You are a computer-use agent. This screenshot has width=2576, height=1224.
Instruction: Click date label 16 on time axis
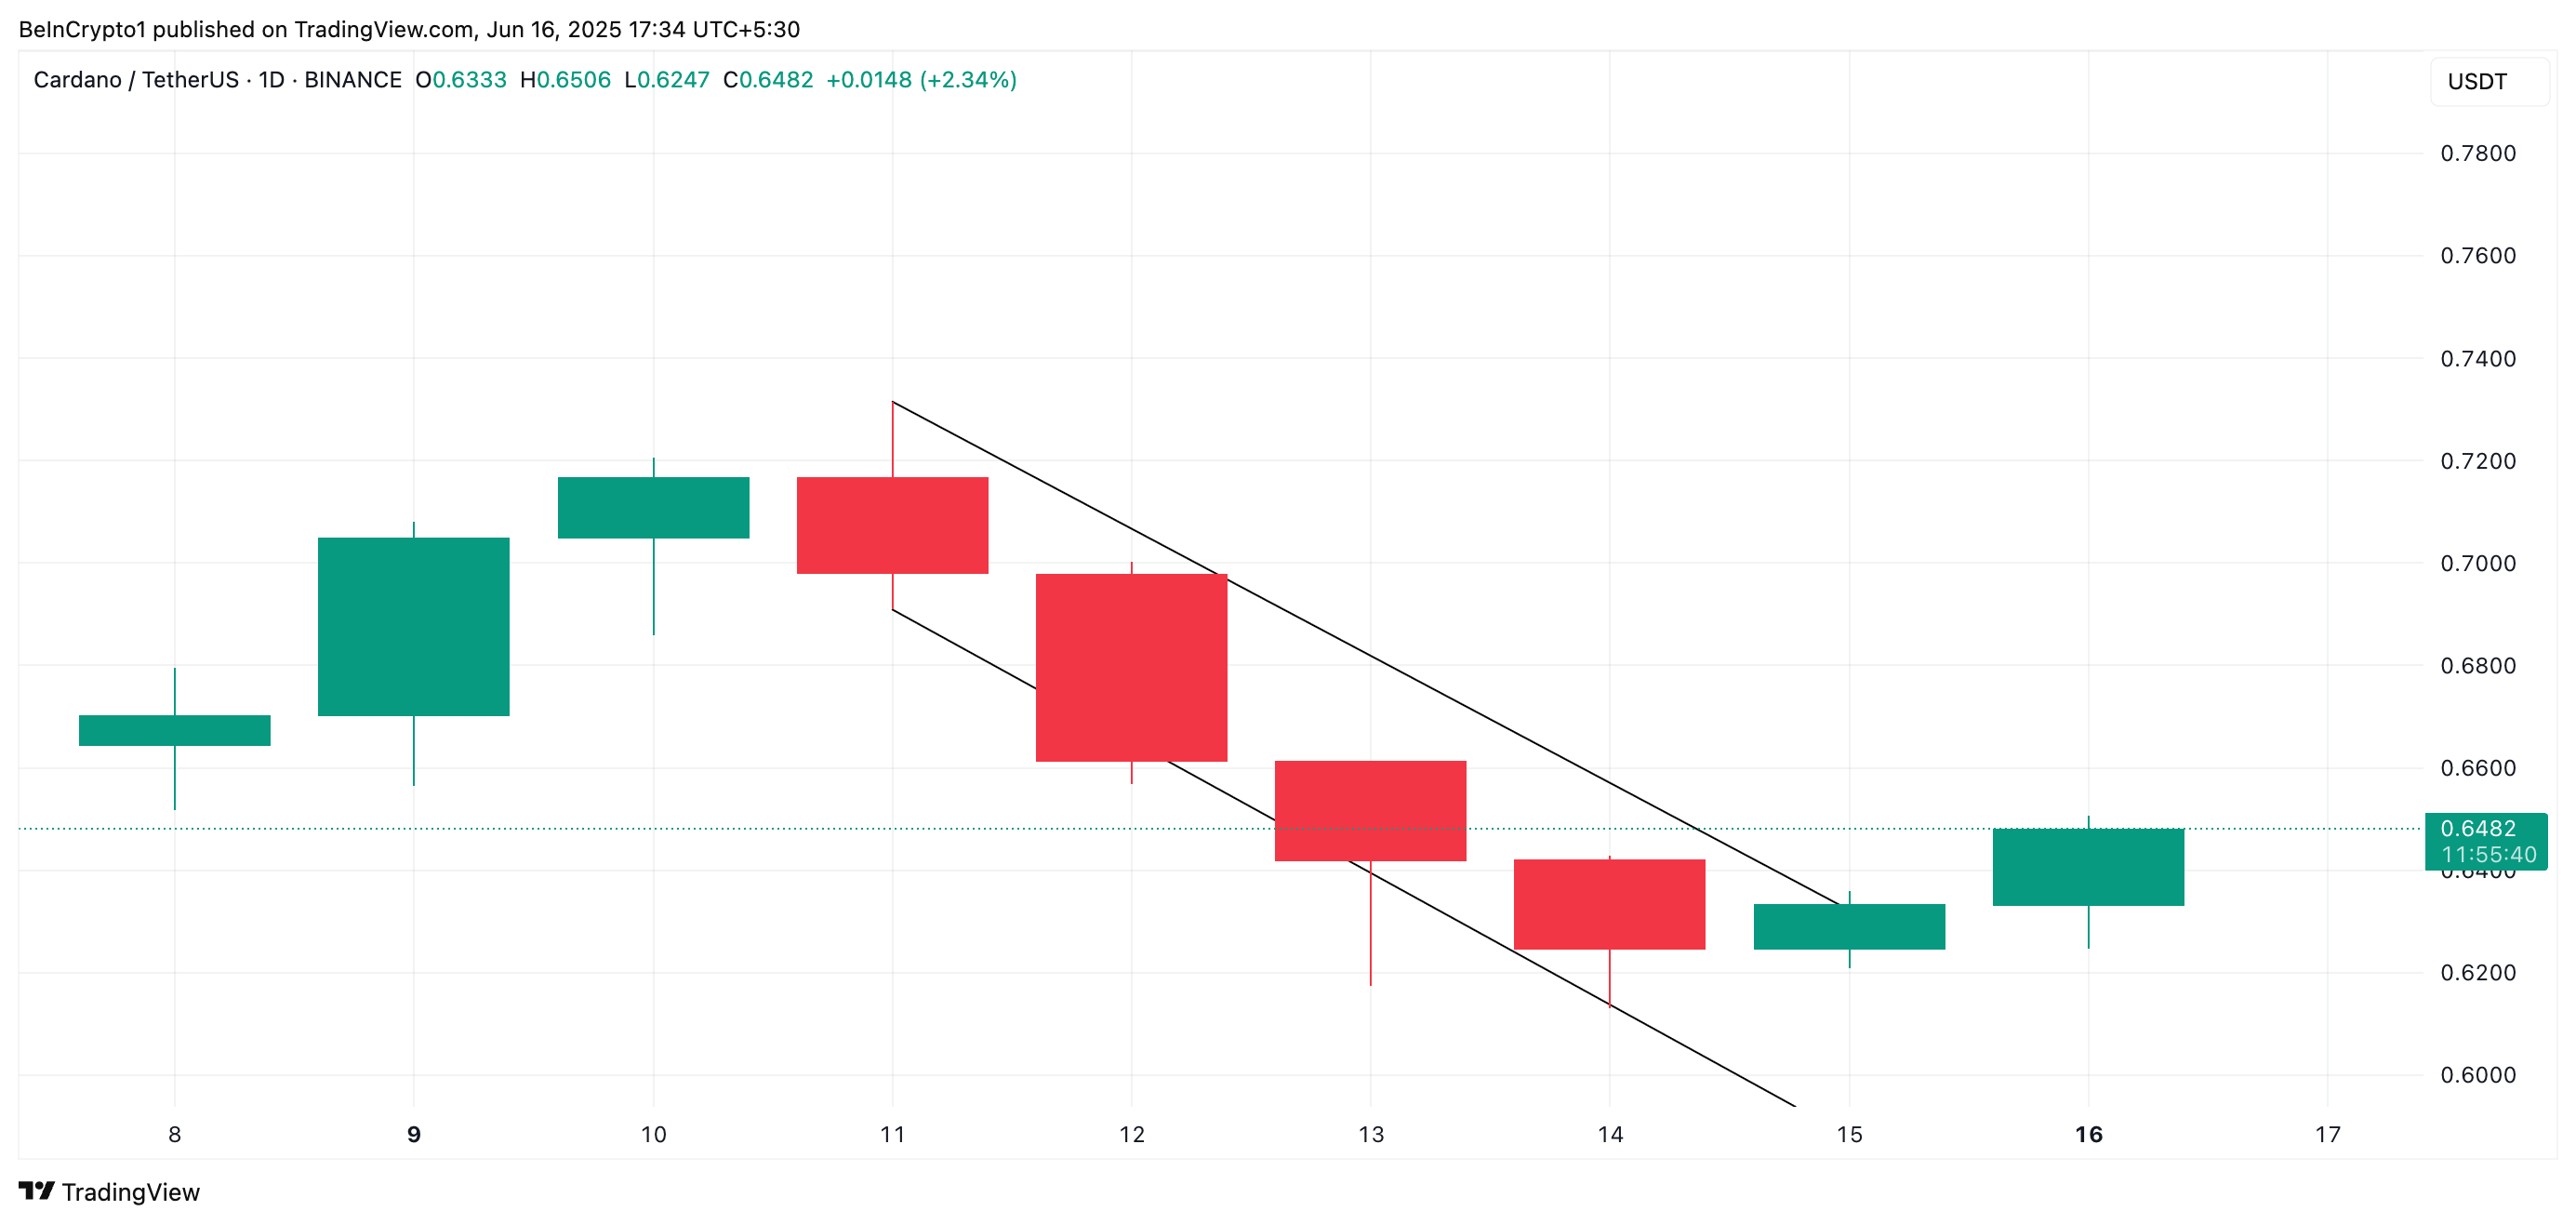2088,1135
